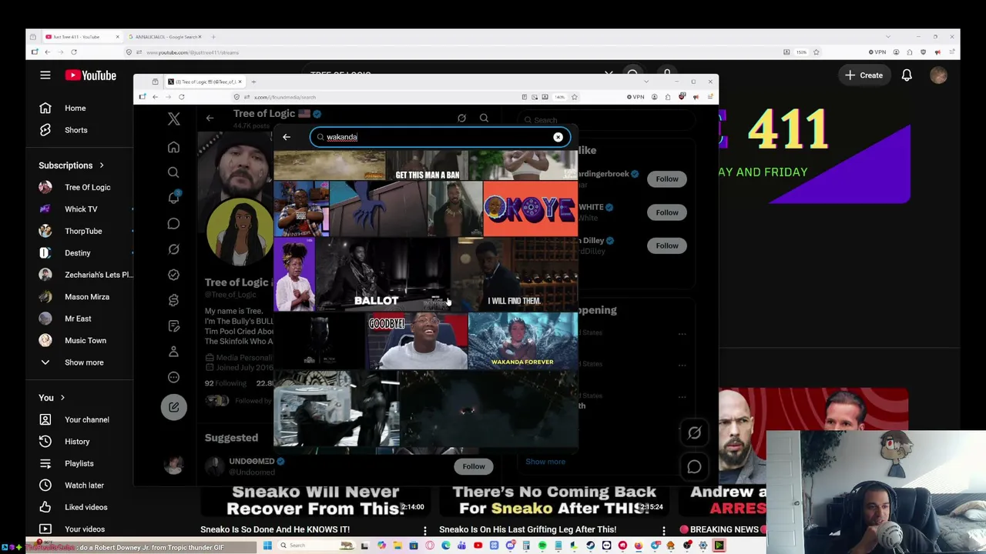Image resolution: width=986 pixels, height=554 pixels.
Task: Open floating Grok button on X
Action: click(x=694, y=433)
